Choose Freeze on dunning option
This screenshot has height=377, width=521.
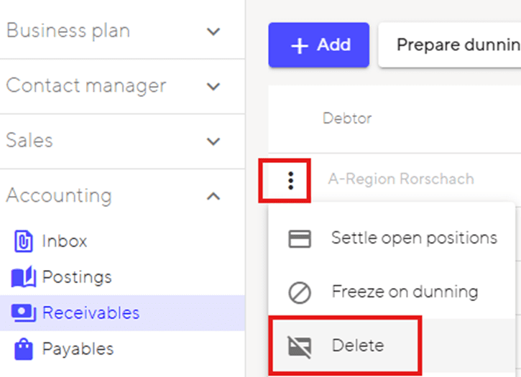(405, 292)
